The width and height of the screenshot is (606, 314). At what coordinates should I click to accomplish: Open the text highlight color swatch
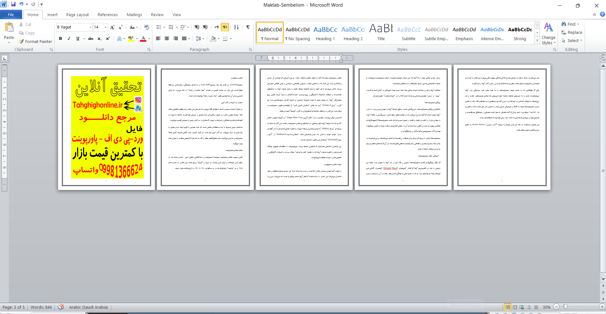coord(131,39)
